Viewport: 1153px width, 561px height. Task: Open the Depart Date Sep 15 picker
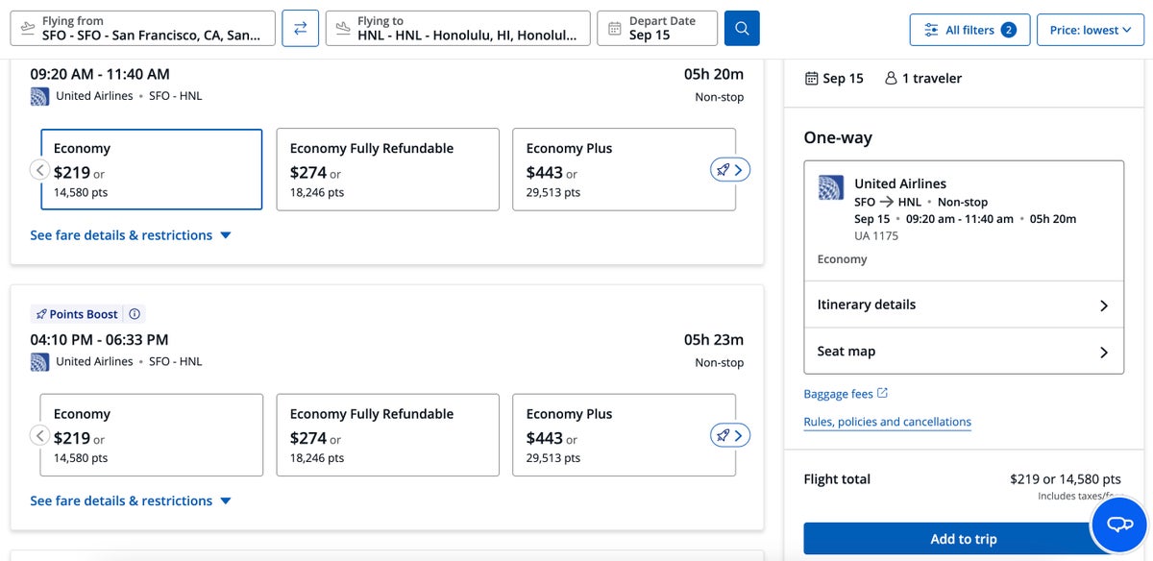(x=657, y=28)
